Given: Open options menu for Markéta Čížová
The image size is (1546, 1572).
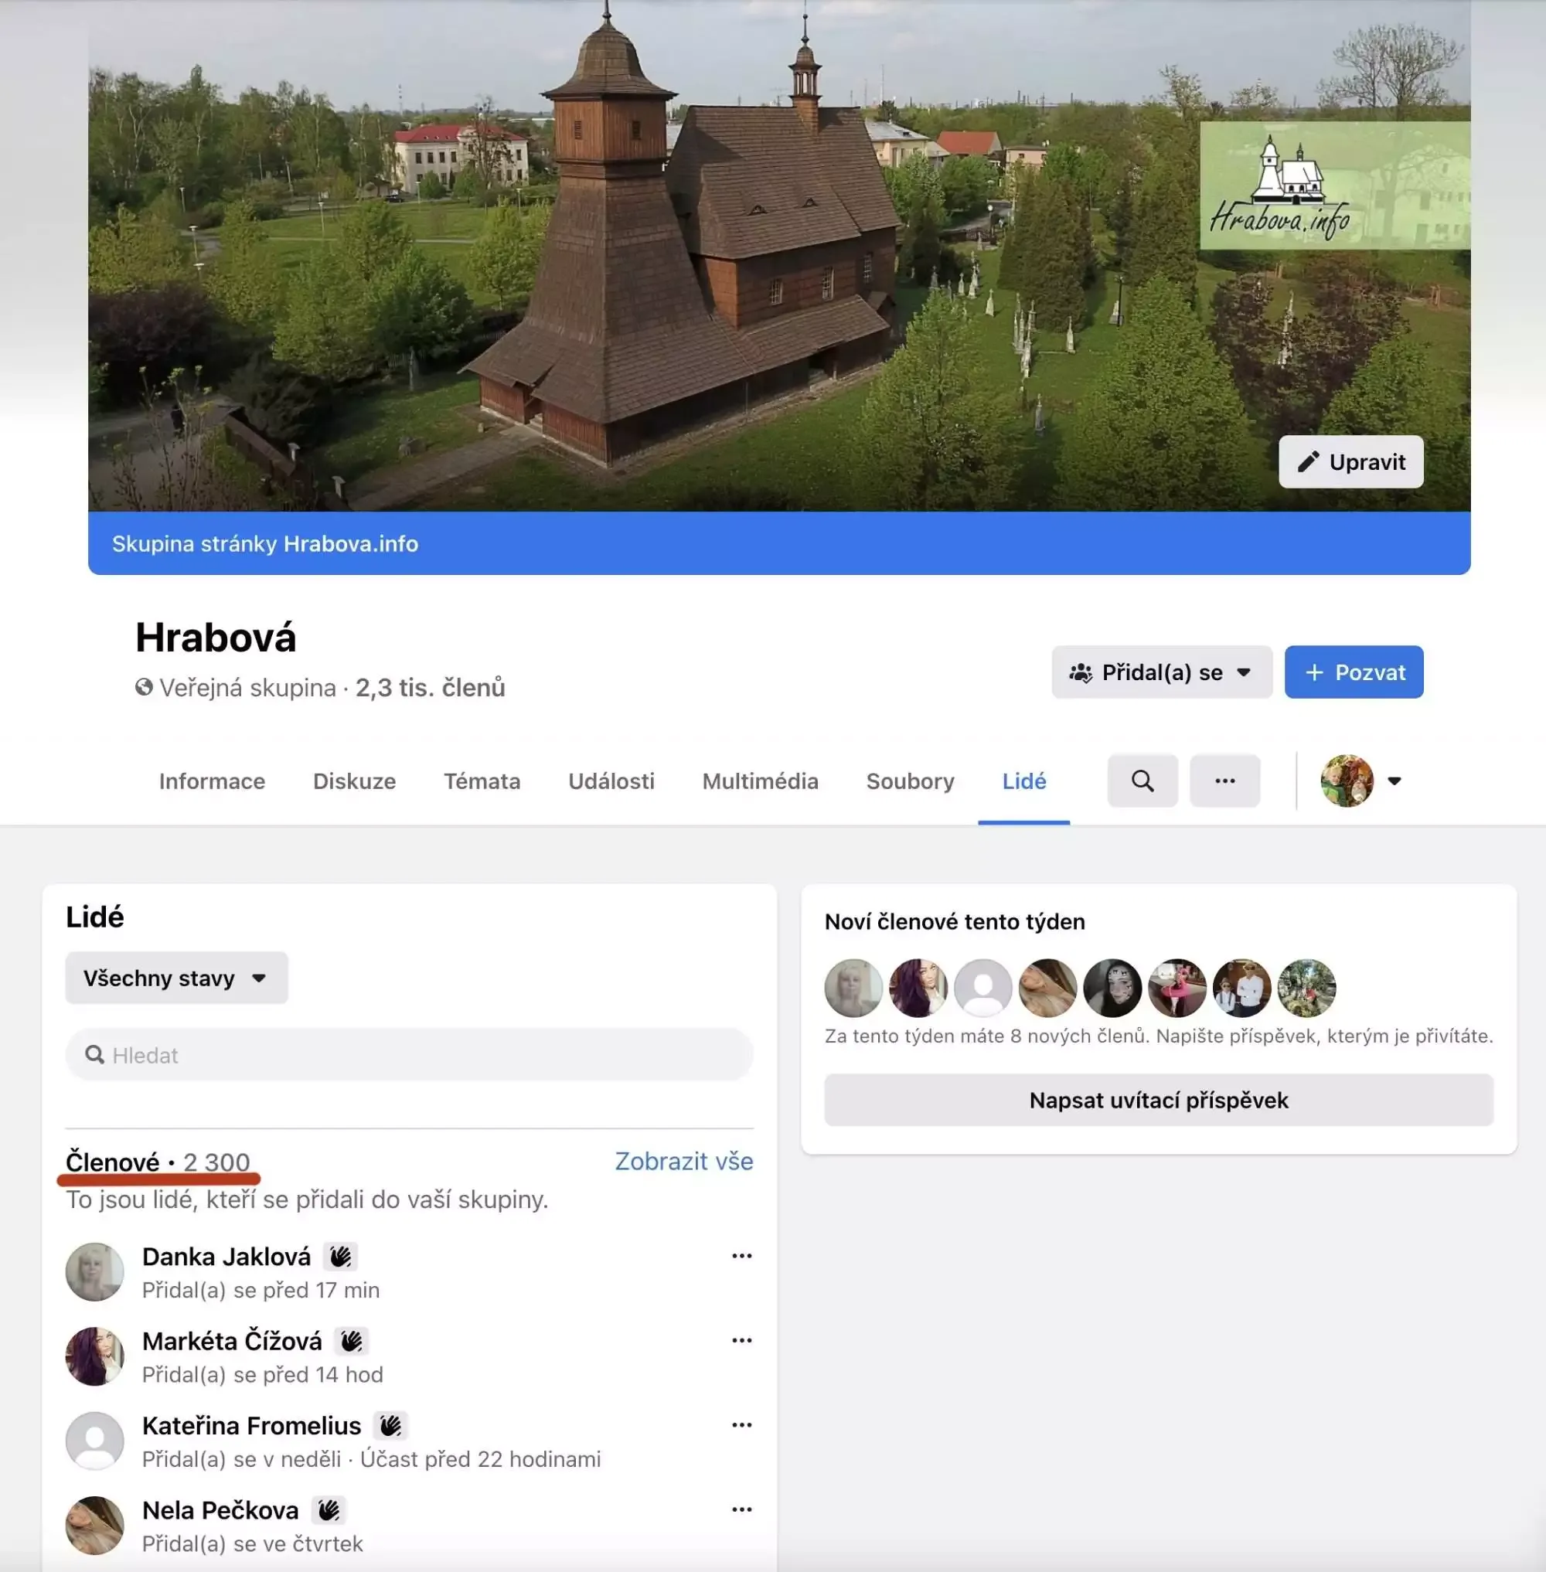Looking at the screenshot, I should pos(741,1340).
